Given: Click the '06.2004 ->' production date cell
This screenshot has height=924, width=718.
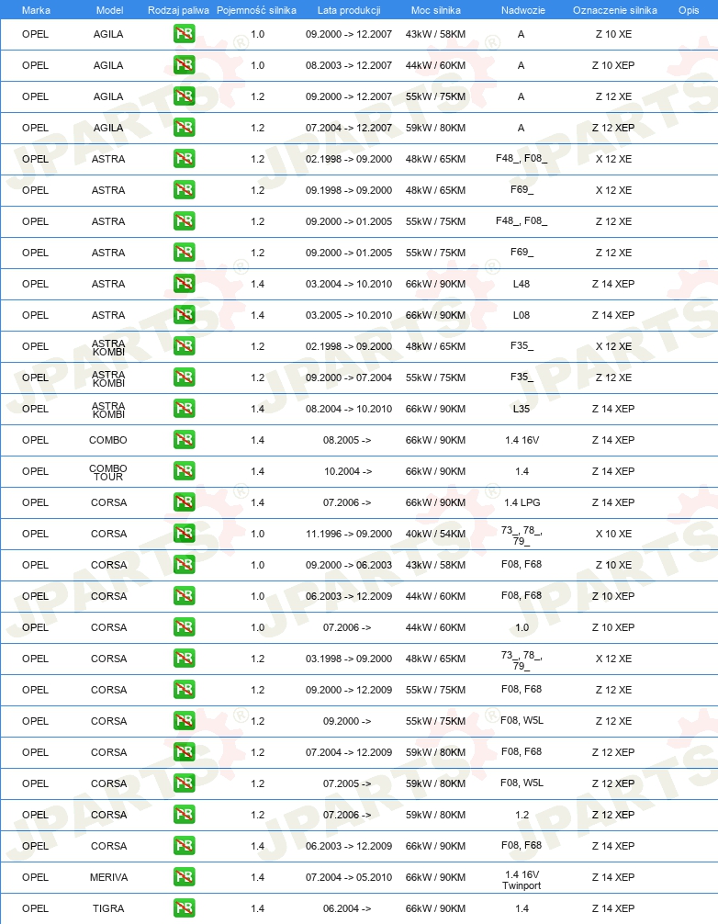Looking at the screenshot, I should [x=347, y=908].
